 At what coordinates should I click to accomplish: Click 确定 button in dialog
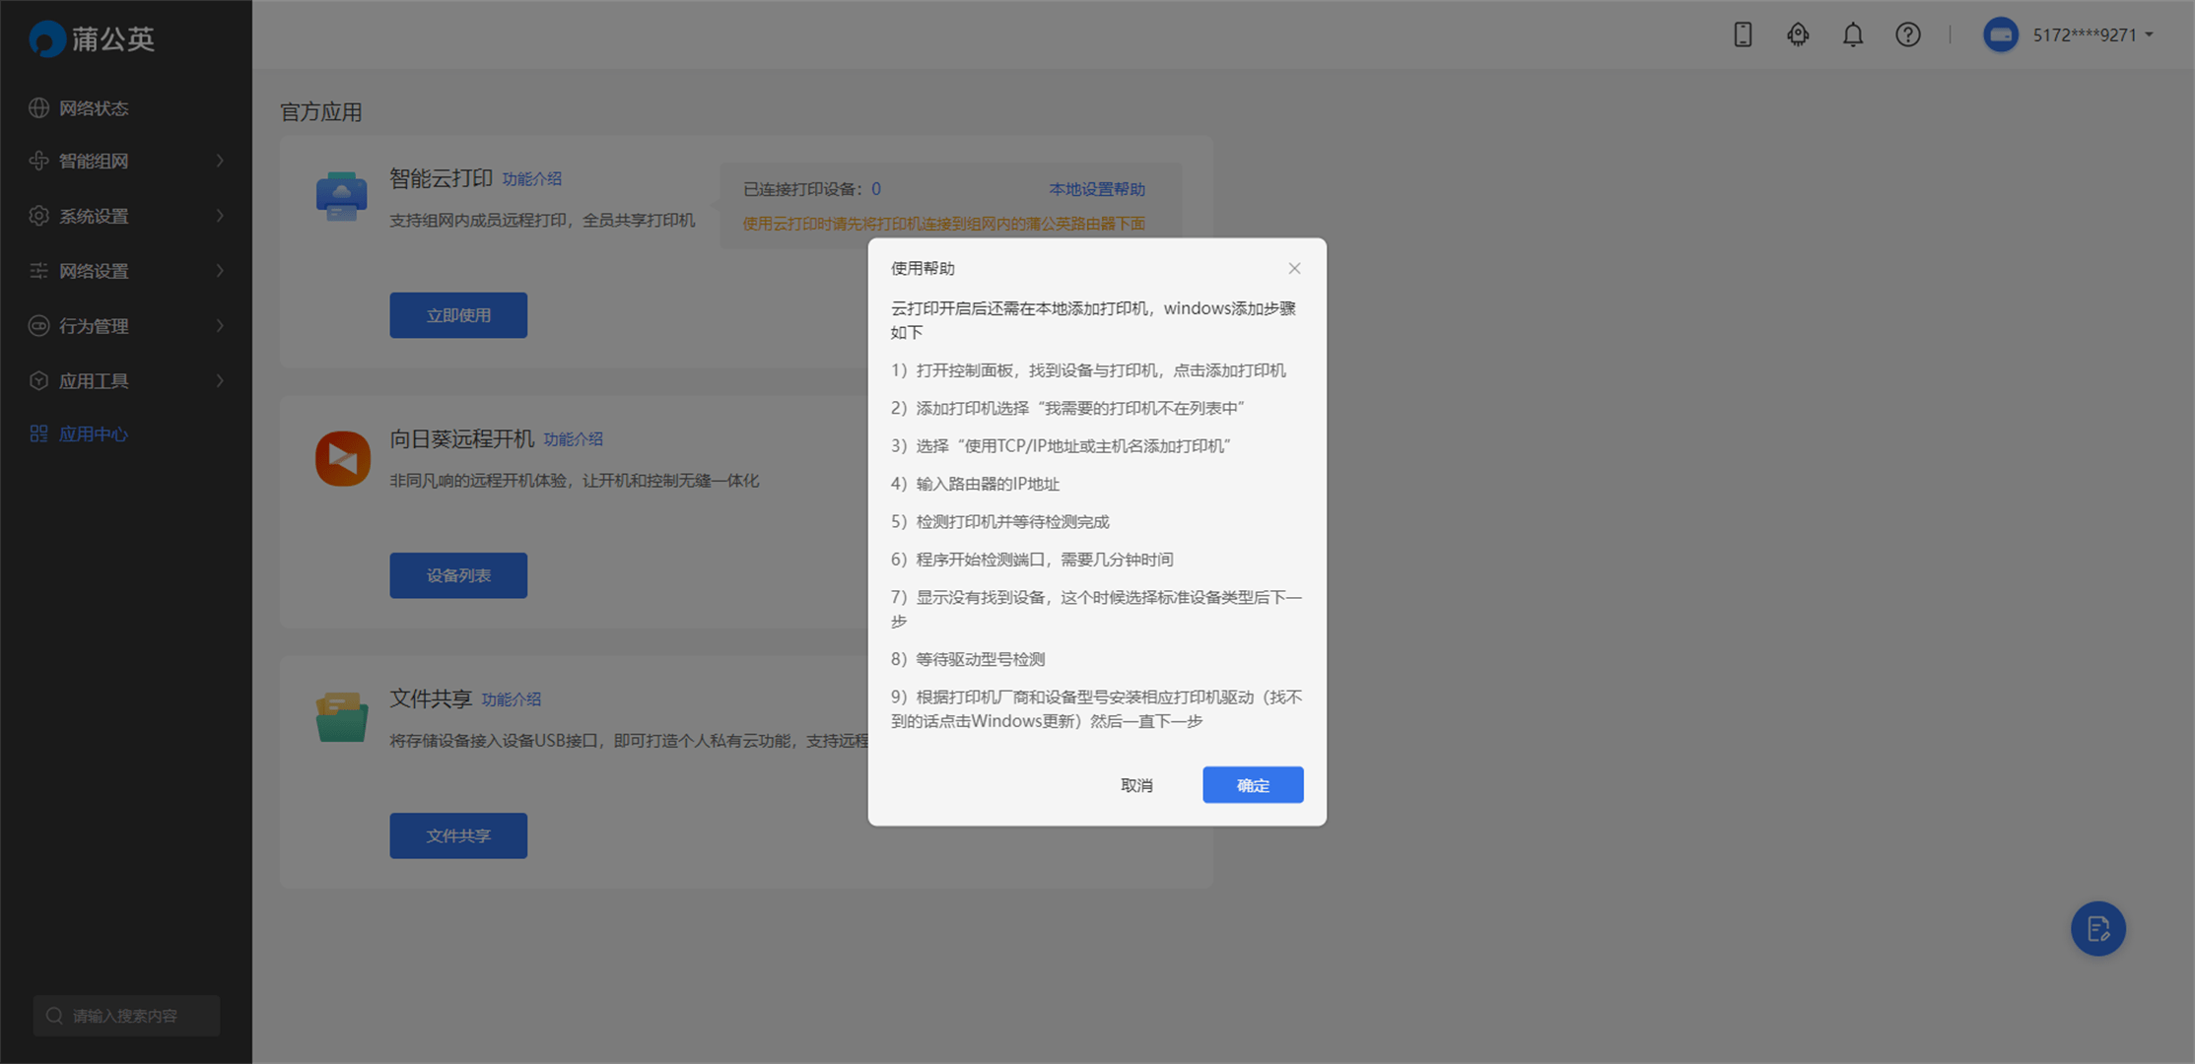click(1253, 785)
